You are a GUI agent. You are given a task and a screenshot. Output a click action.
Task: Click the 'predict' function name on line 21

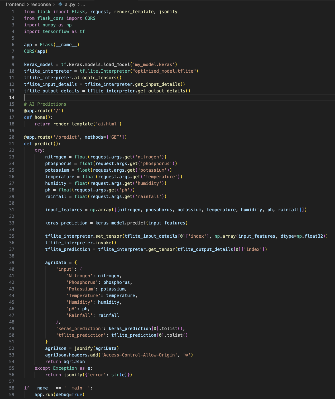[x=44, y=144]
